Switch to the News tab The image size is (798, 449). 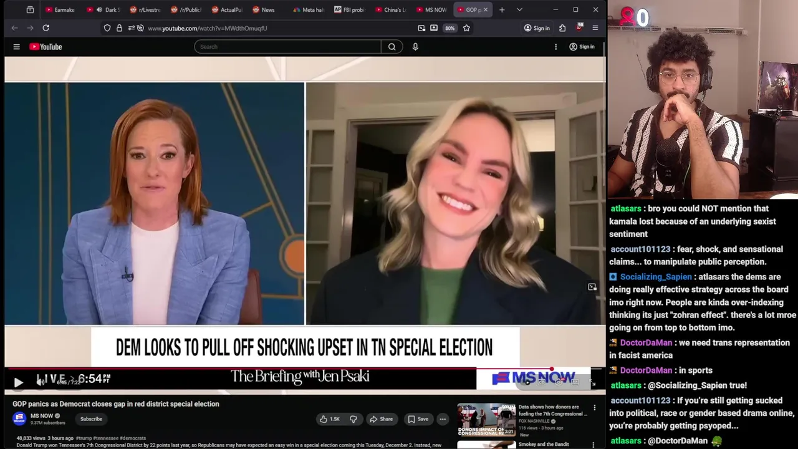[268, 10]
